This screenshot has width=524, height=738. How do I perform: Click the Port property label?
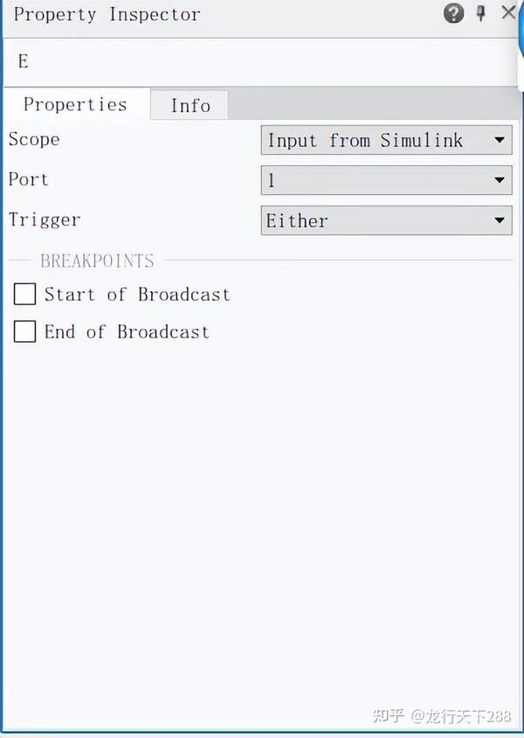click(x=29, y=179)
